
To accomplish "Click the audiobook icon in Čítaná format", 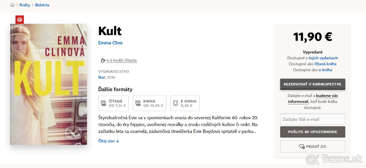I will (103, 103).
